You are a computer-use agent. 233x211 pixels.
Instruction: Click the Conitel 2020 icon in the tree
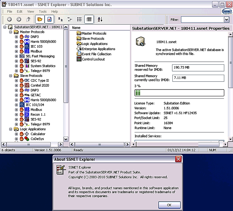click(27, 86)
